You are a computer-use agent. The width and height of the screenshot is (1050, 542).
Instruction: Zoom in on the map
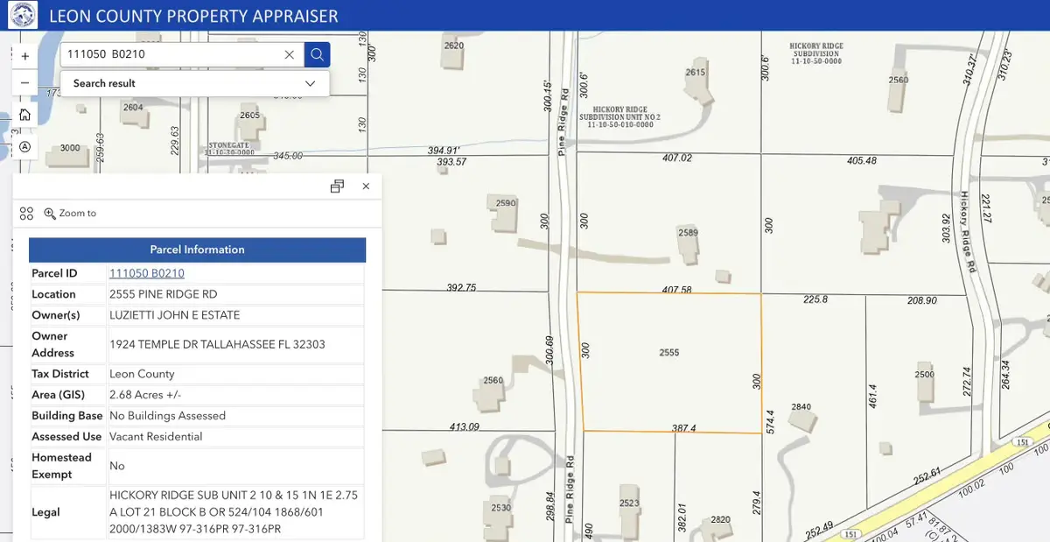click(x=24, y=55)
